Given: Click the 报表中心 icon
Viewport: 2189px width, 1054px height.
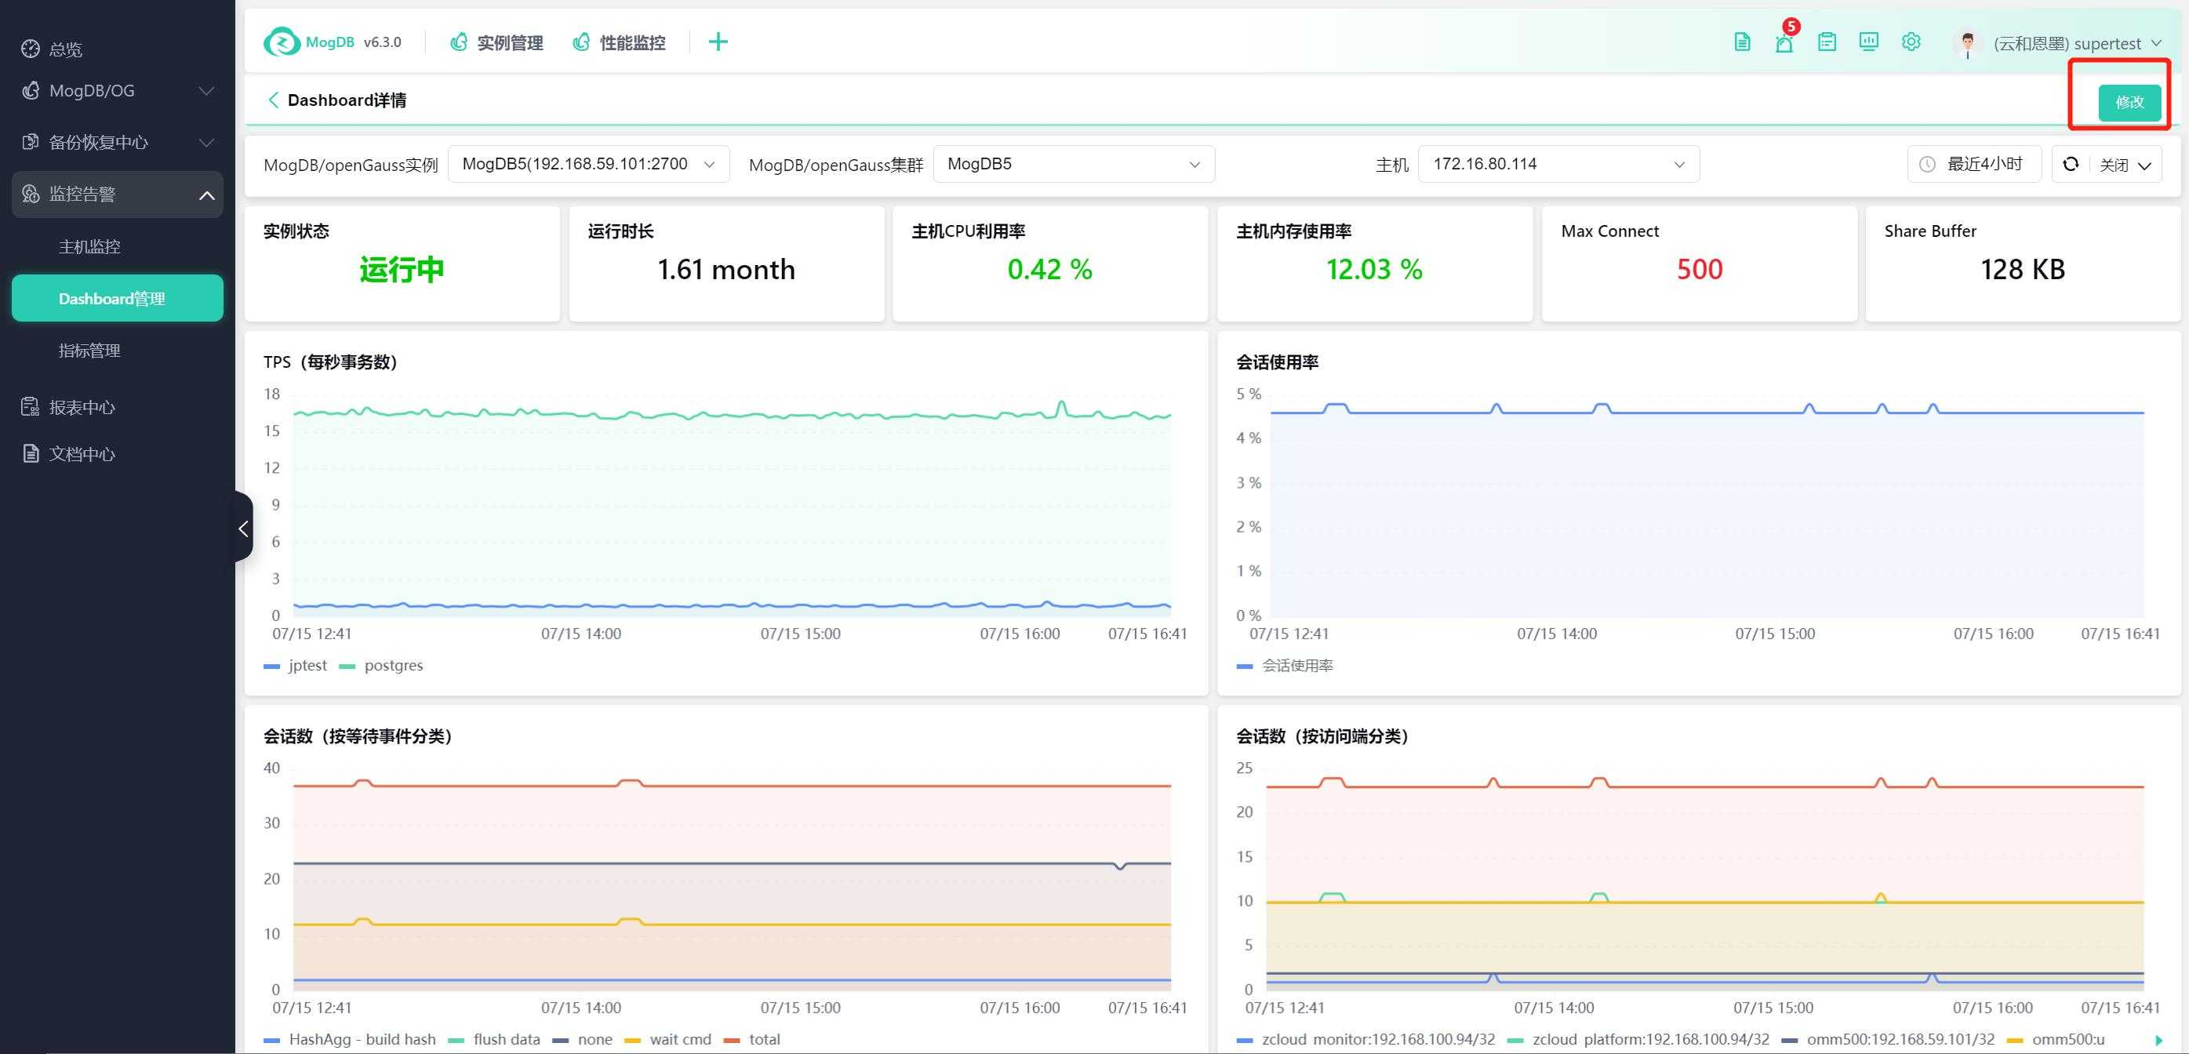Looking at the screenshot, I should point(31,407).
